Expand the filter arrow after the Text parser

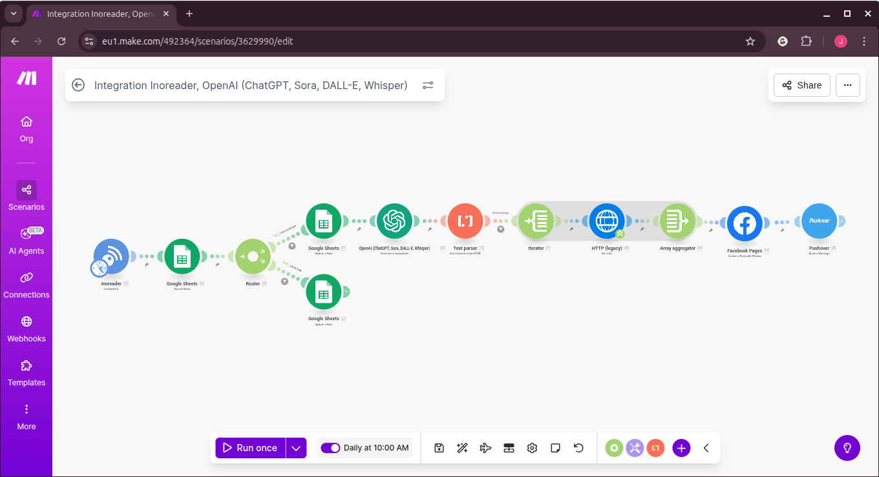pos(501,229)
